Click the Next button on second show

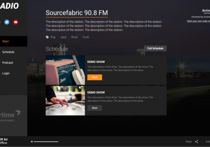tap(95, 108)
